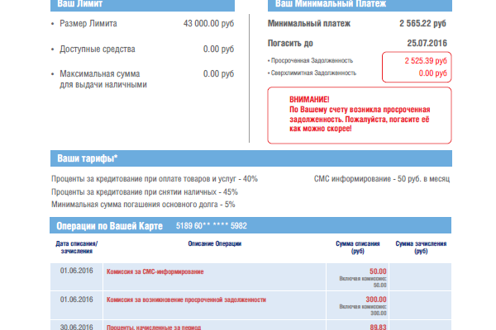
Task: Click the overdue debt amount 2 525.39 руб
Action: (x=426, y=61)
